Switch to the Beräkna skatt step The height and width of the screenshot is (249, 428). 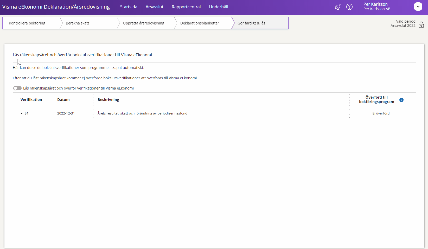(78, 23)
